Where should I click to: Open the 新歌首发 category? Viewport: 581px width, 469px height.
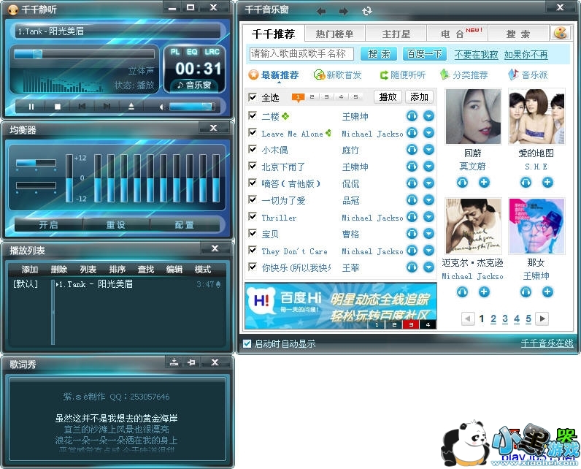(337, 75)
